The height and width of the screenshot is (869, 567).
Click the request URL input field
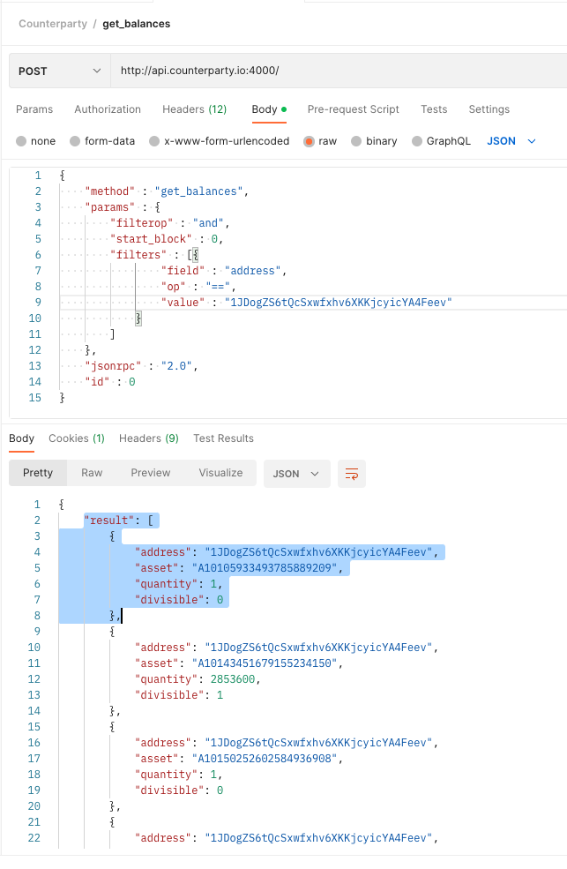coord(339,71)
